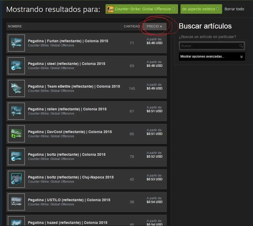
Task: Open listing 'Pegatina | steel (reflectante) | Colonia 2015'
Action: (x=66, y=64)
